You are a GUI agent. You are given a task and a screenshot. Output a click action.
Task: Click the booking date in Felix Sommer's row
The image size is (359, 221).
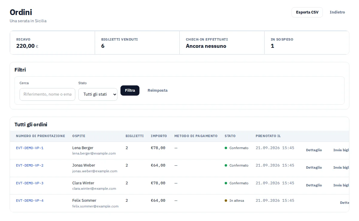tap(275, 201)
